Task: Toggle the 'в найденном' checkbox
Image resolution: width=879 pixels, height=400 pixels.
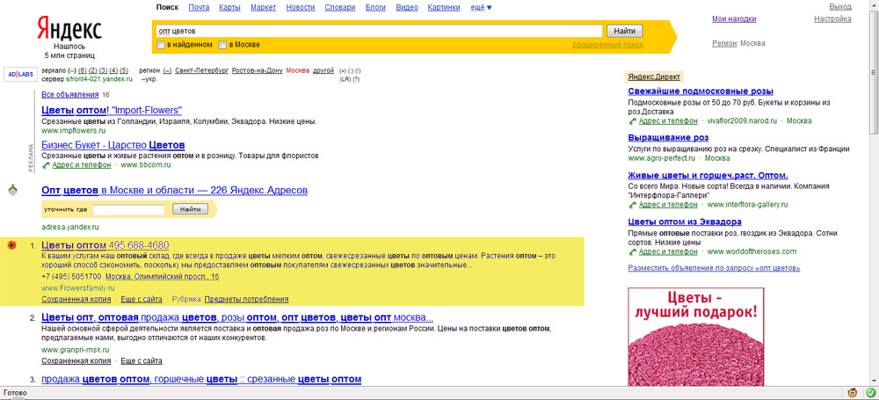Action: (161, 45)
